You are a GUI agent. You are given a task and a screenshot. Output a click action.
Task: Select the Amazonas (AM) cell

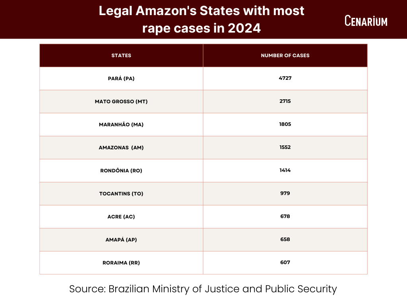point(121,148)
